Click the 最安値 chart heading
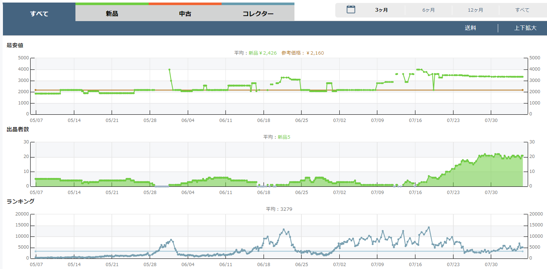Image resolution: width=547 pixels, height=269 pixels. click(15, 46)
